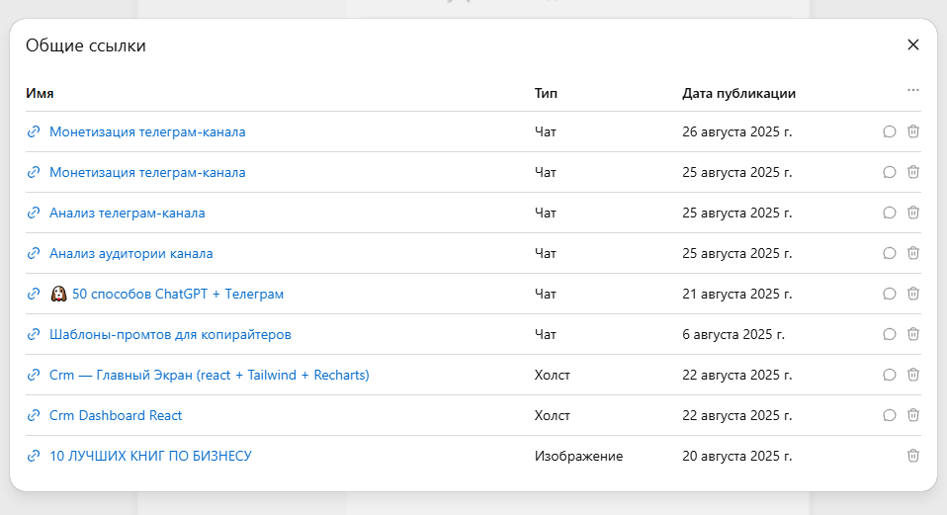Click the Имя column header

coord(40,93)
